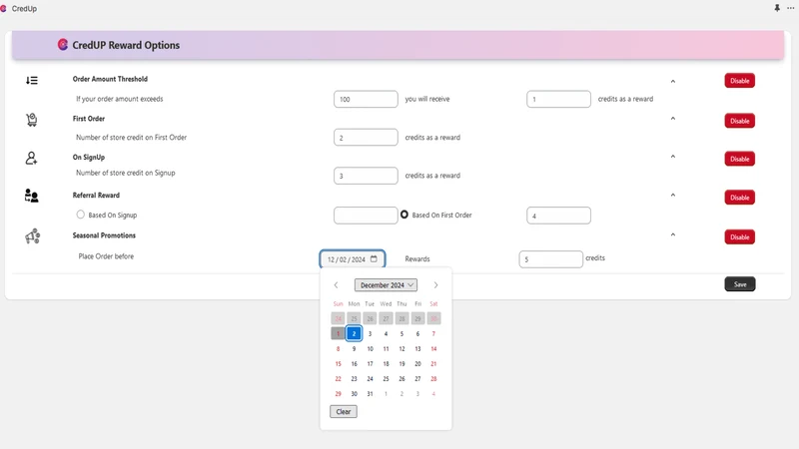The width and height of the screenshot is (799, 449).
Task: Click the pin icon at top right
Action: 777,8
